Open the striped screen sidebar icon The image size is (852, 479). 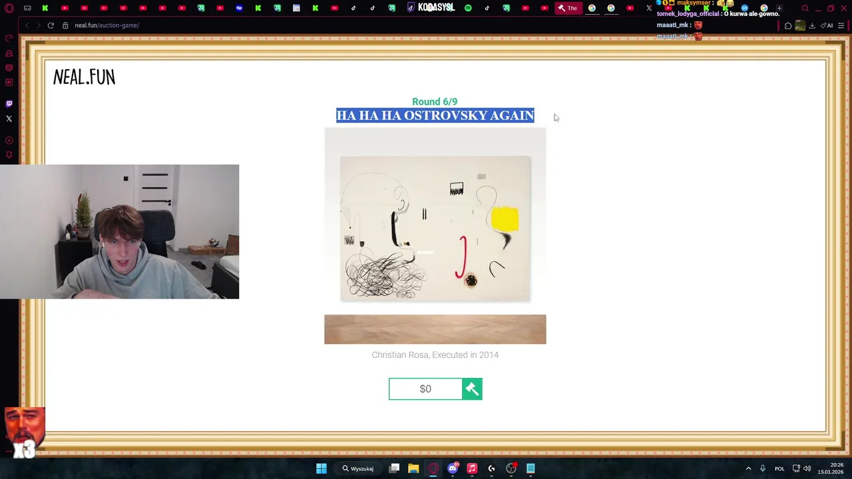click(x=9, y=68)
